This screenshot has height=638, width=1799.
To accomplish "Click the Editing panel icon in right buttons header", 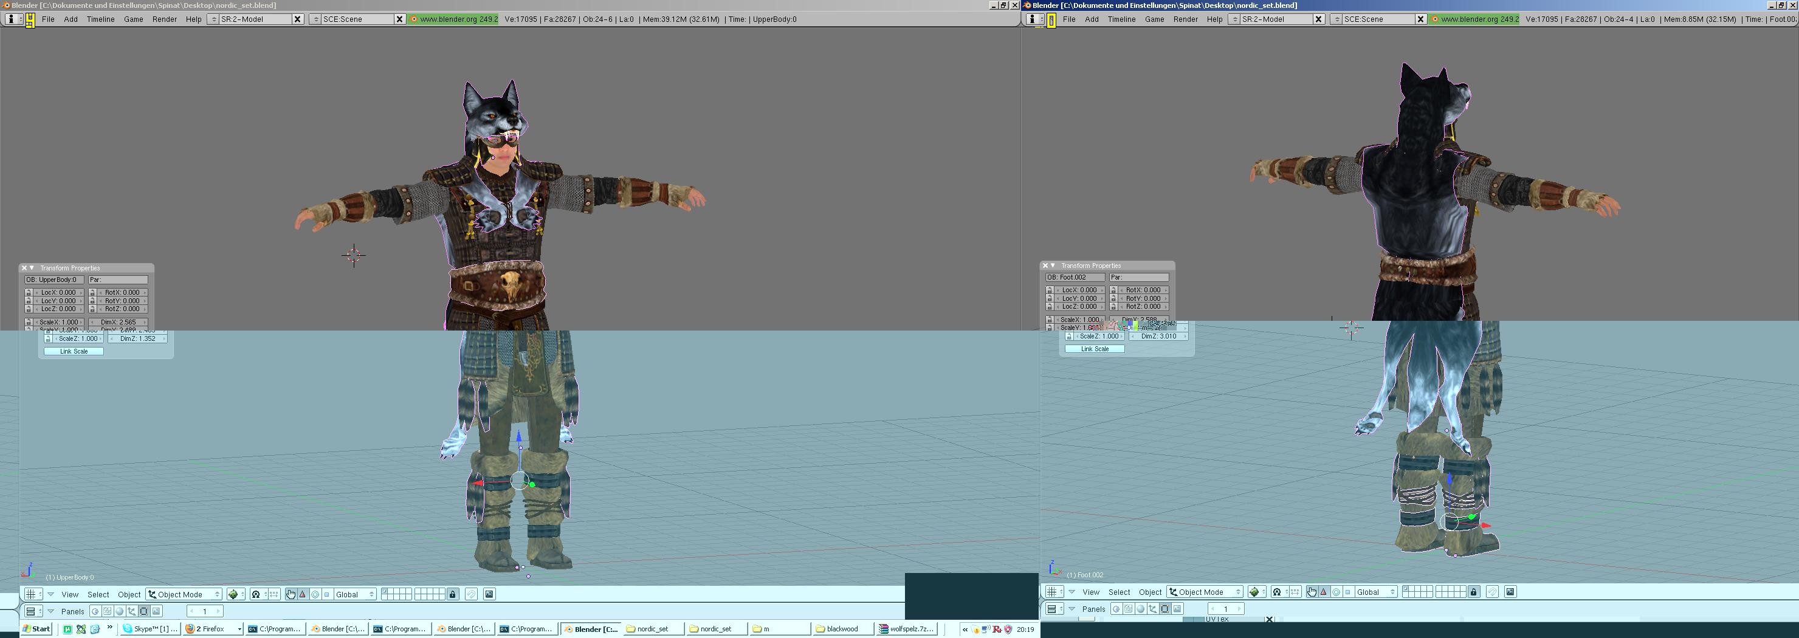I will click(1165, 609).
